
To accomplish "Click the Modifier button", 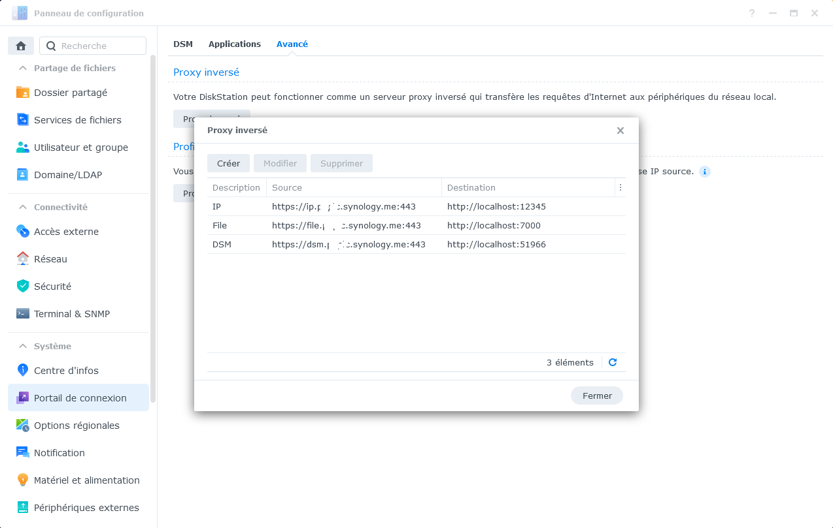I will point(280,163).
